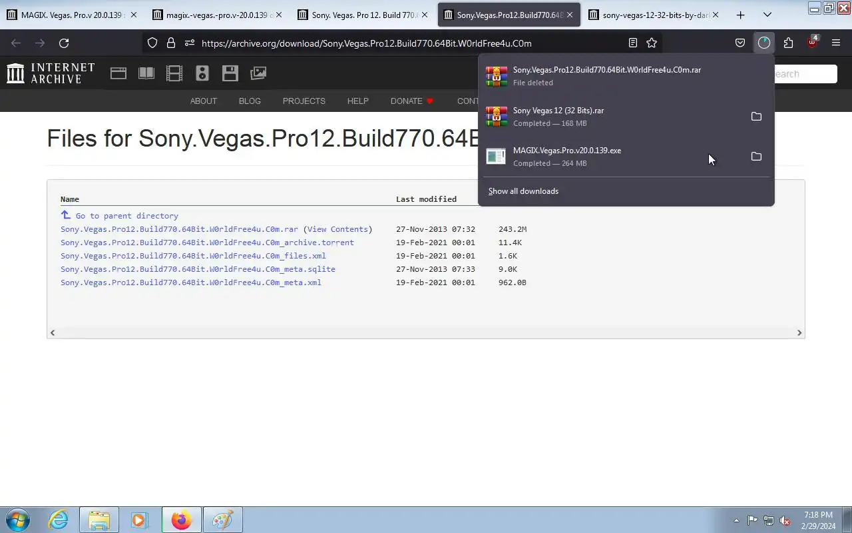Close the sony-vegas-12-32-bits-by-dar tab

point(715,15)
